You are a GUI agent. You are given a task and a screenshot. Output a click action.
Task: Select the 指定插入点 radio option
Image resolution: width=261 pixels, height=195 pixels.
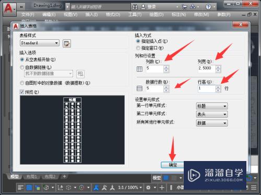point(138,41)
